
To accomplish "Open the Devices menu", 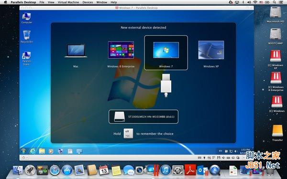I will [88, 2].
